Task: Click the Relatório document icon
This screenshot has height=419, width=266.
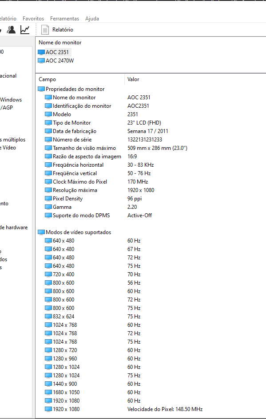Action: click(45, 30)
